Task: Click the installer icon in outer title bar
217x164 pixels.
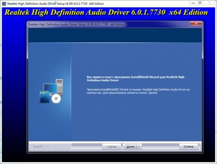Action: click(4, 3)
